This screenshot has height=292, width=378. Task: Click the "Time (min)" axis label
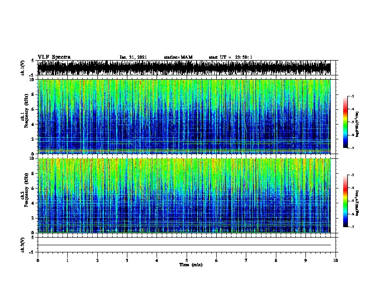(x=191, y=265)
